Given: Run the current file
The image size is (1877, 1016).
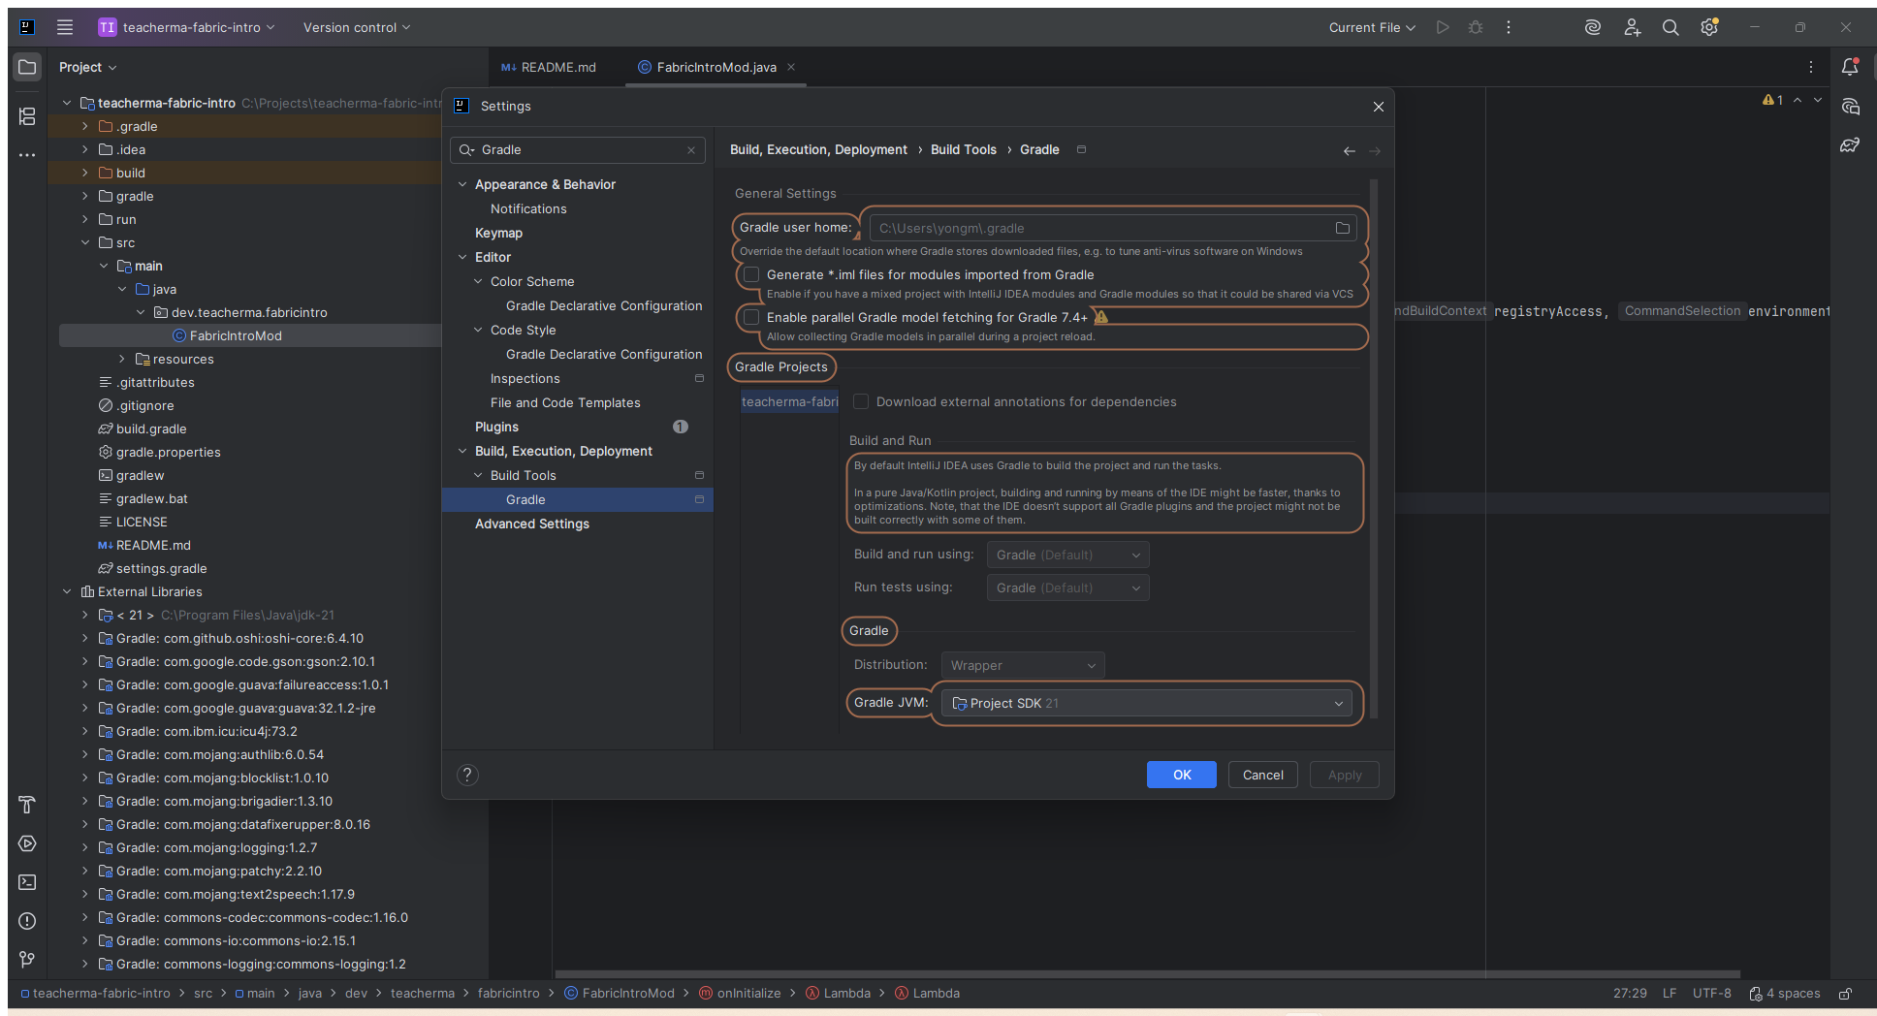Looking at the screenshot, I should 1443,27.
